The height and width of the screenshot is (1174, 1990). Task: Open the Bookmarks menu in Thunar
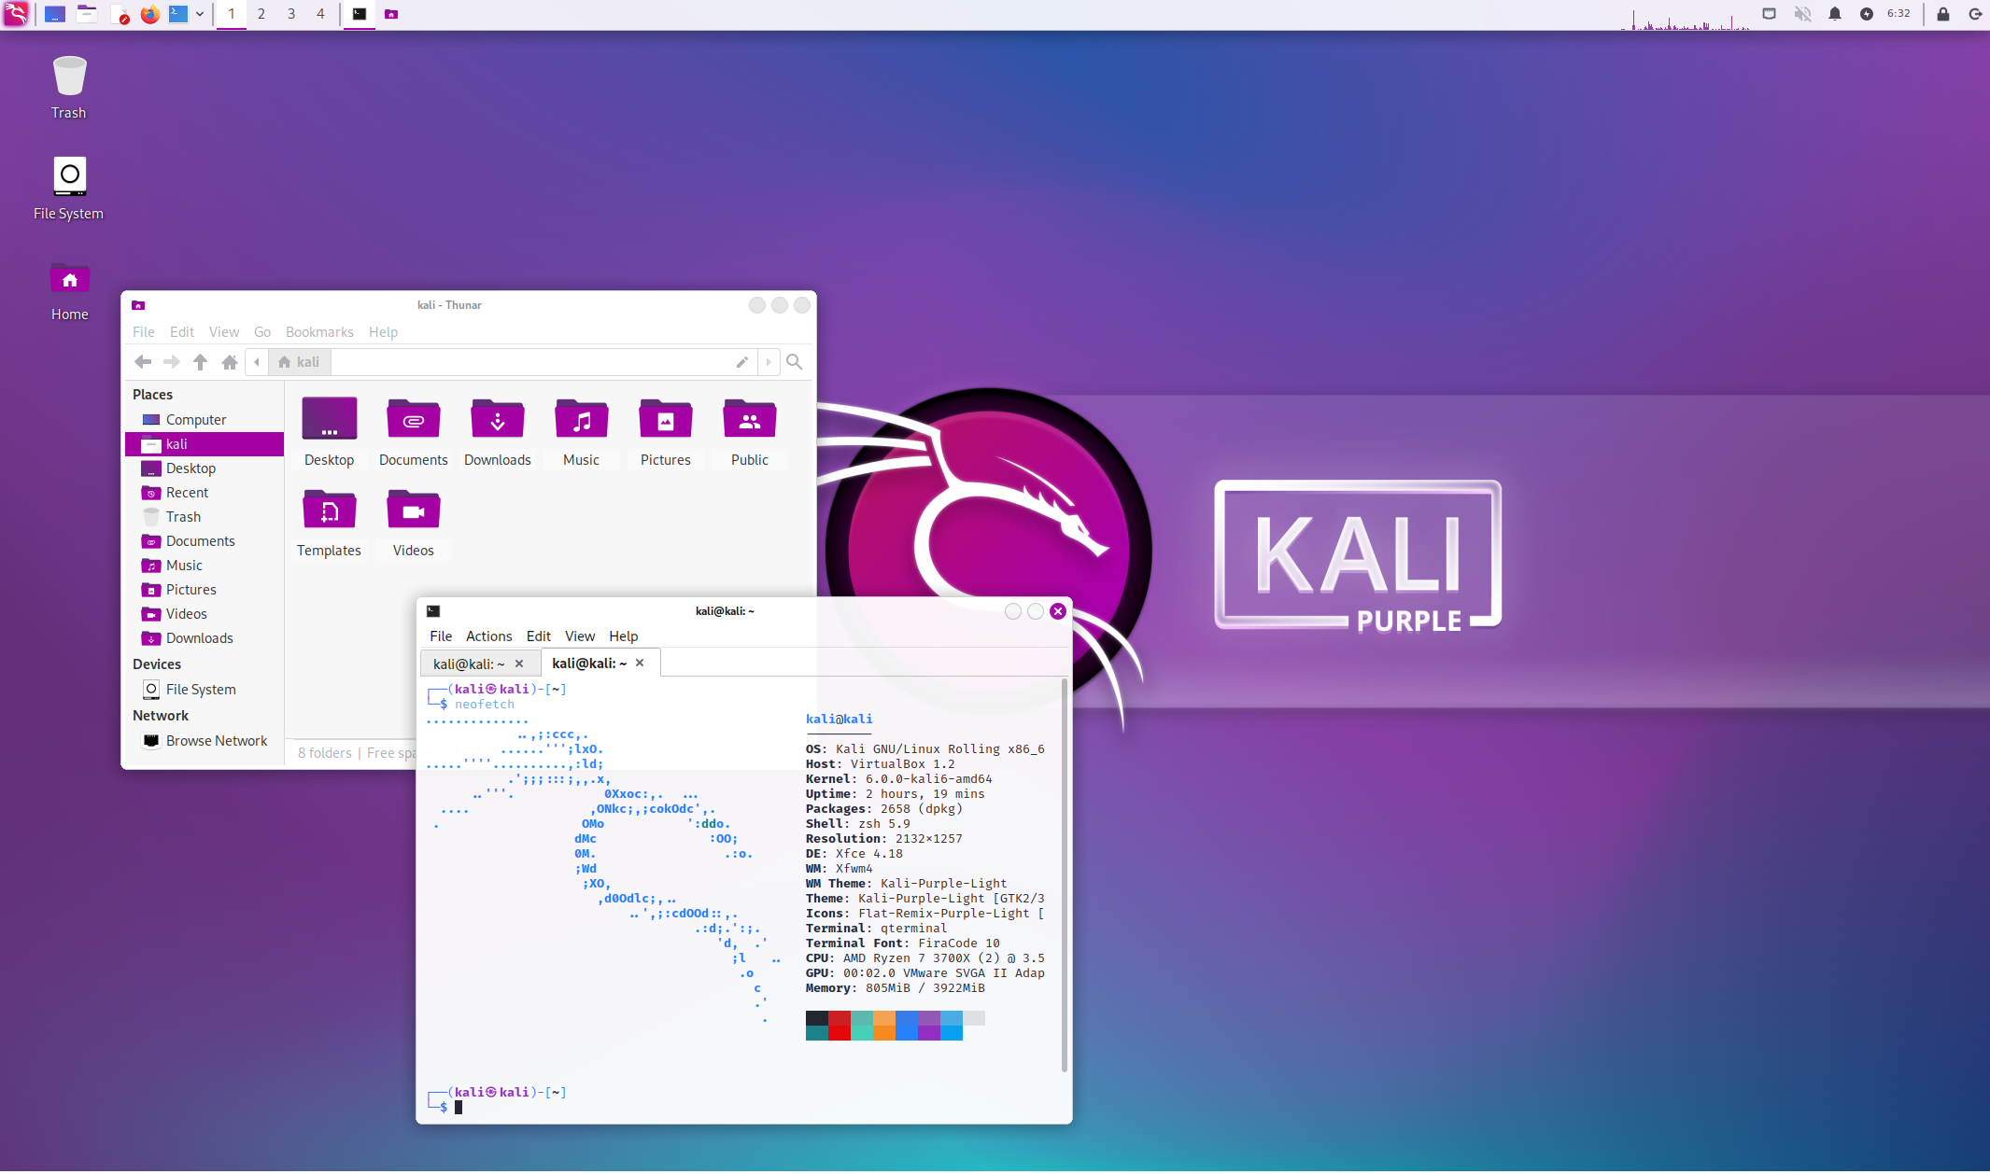pyautogui.click(x=319, y=332)
